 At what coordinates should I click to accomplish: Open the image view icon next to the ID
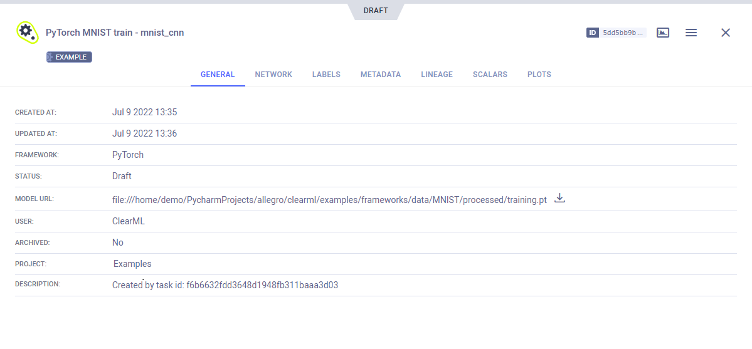pyautogui.click(x=663, y=33)
